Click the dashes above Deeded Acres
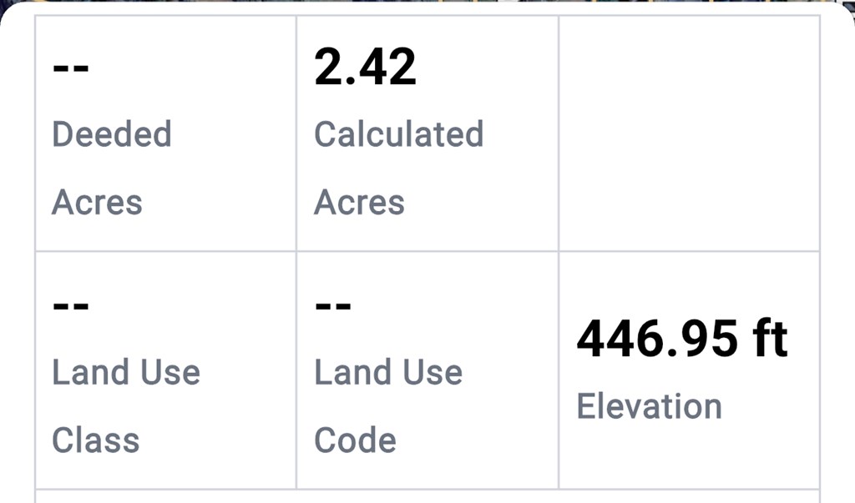Viewport: 855px width, 503px height. [71, 67]
